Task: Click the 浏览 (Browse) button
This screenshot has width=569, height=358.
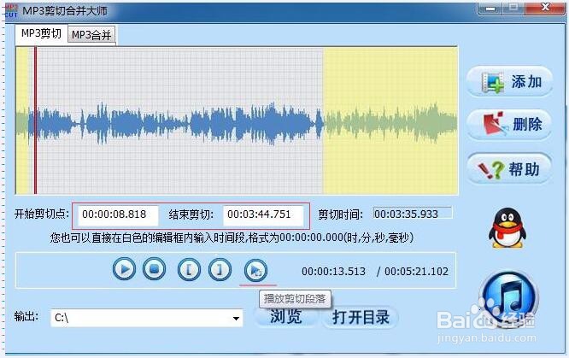Action: pos(286,317)
